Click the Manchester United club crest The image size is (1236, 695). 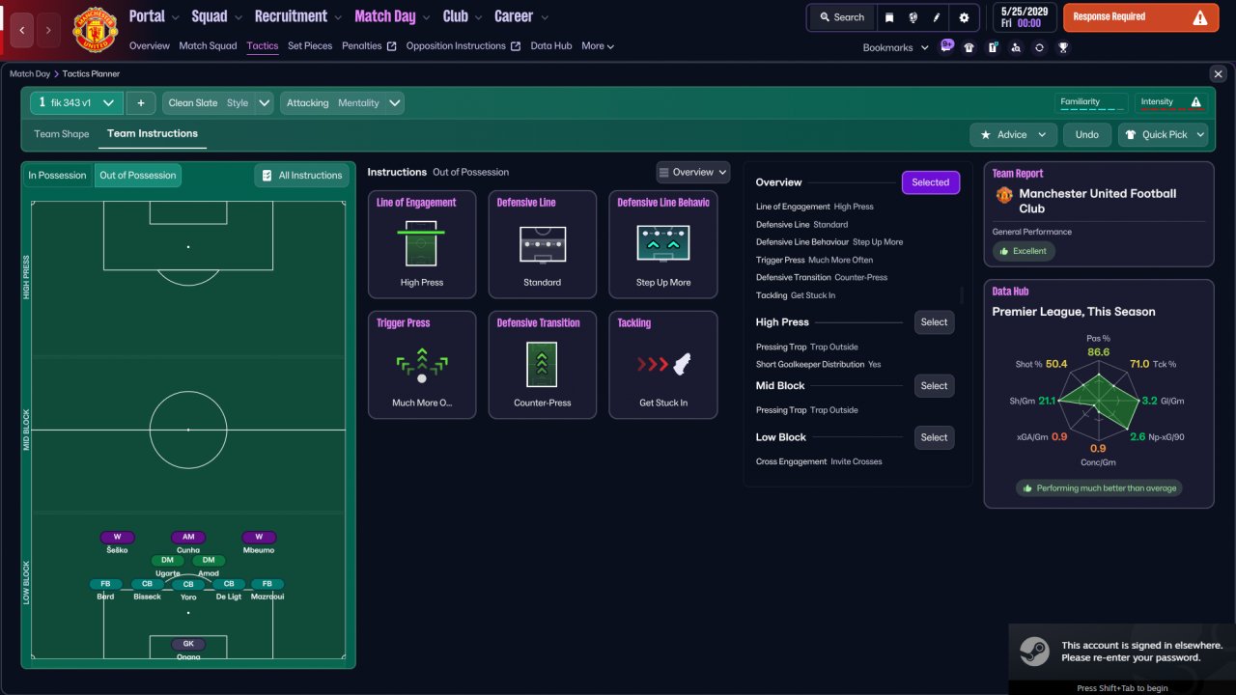point(95,30)
